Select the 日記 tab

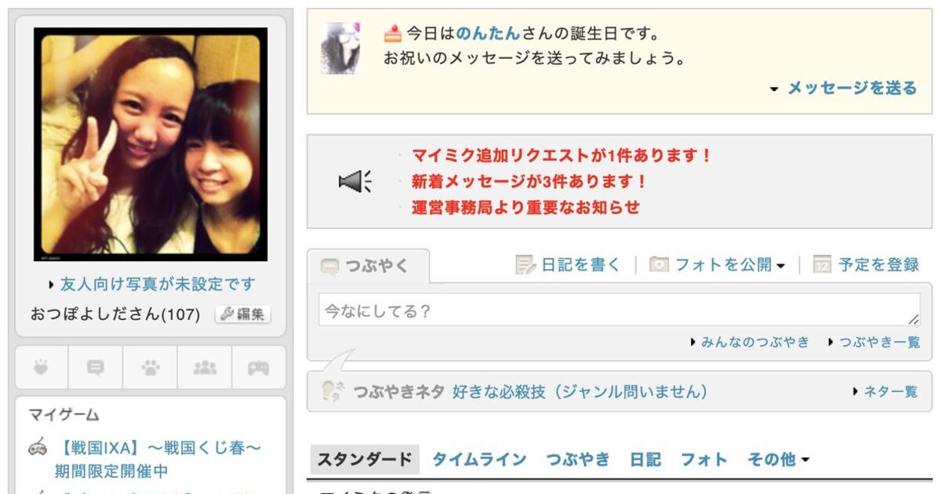645,459
